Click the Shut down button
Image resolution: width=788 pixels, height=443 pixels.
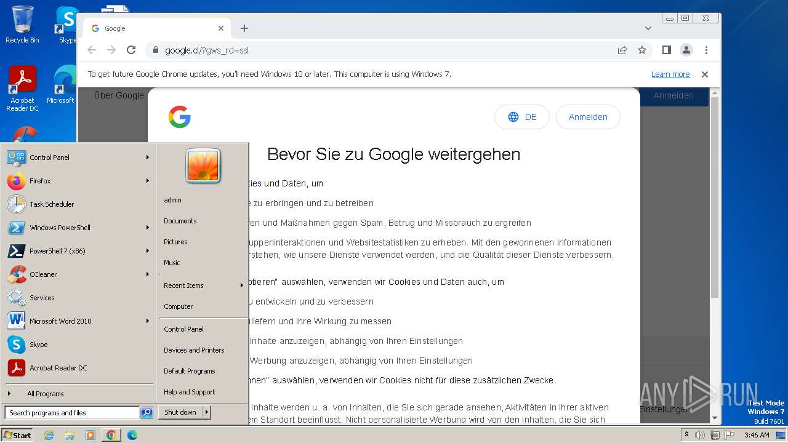180,412
